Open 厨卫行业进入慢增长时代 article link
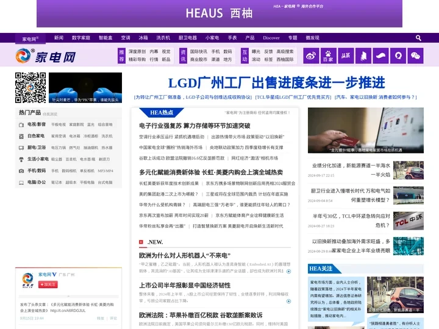This screenshot has height=329, width=439. click(x=350, y=196)
